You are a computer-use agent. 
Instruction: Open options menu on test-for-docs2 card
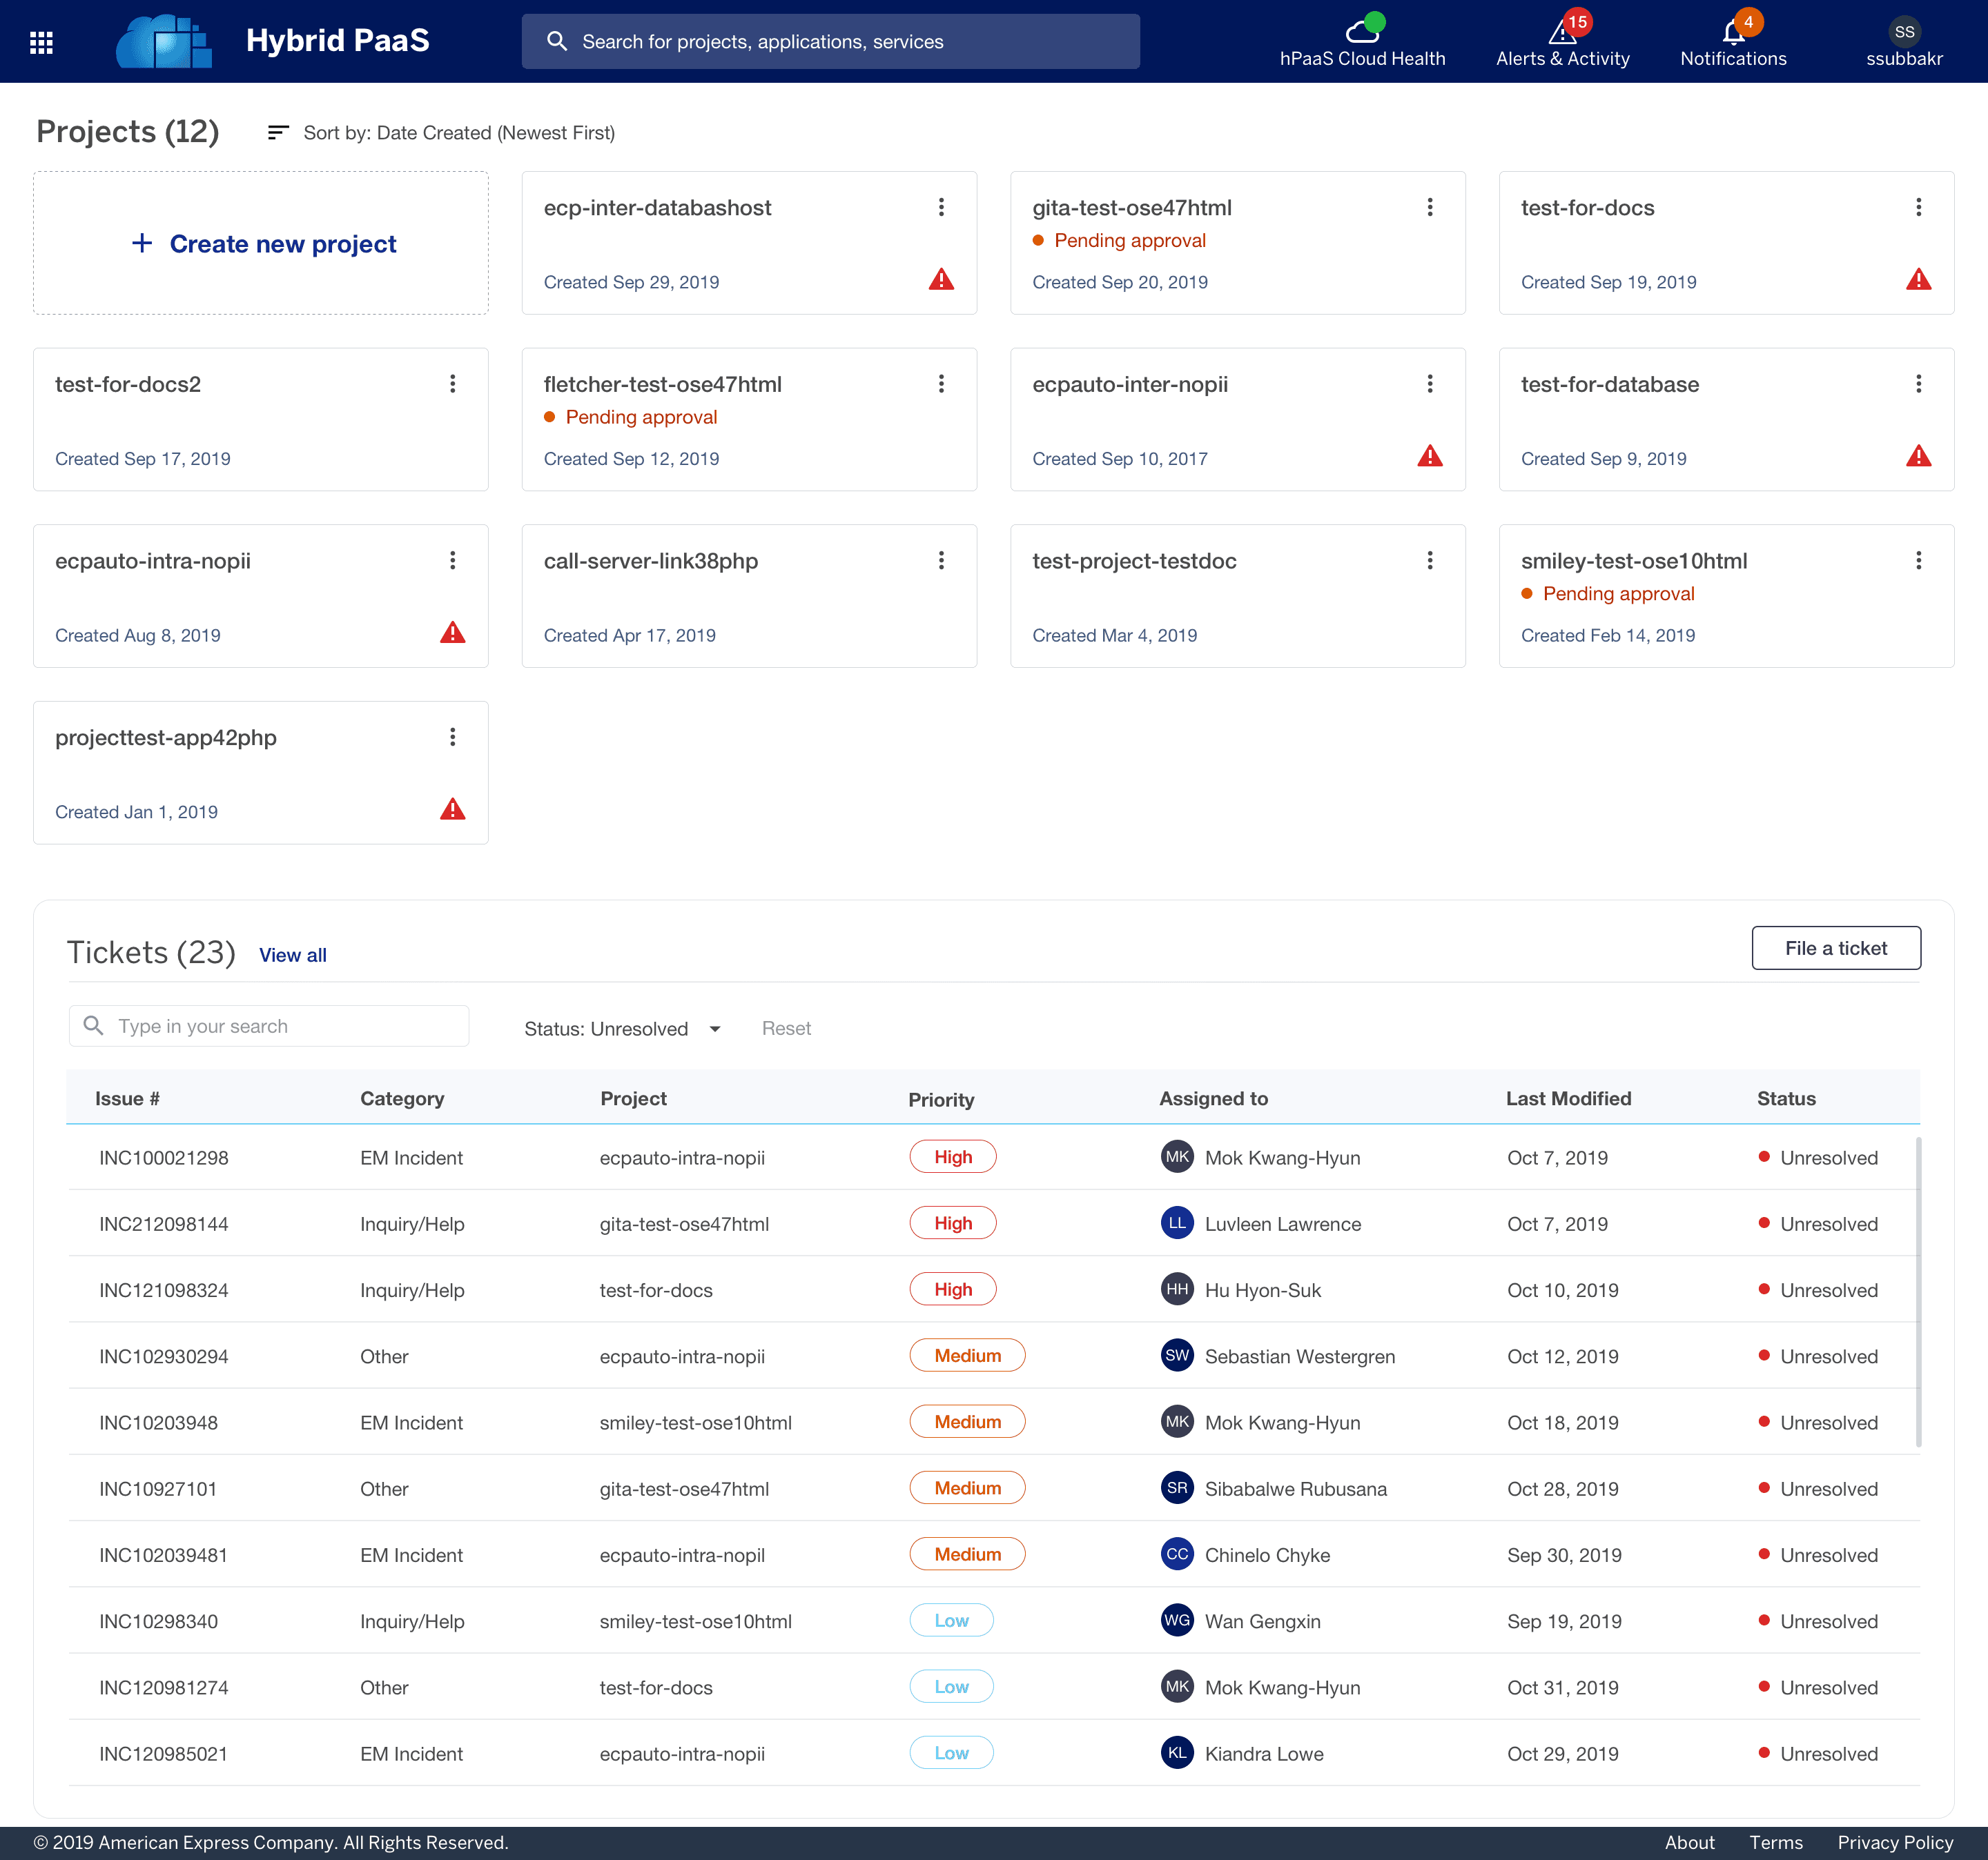click(452, 384)
